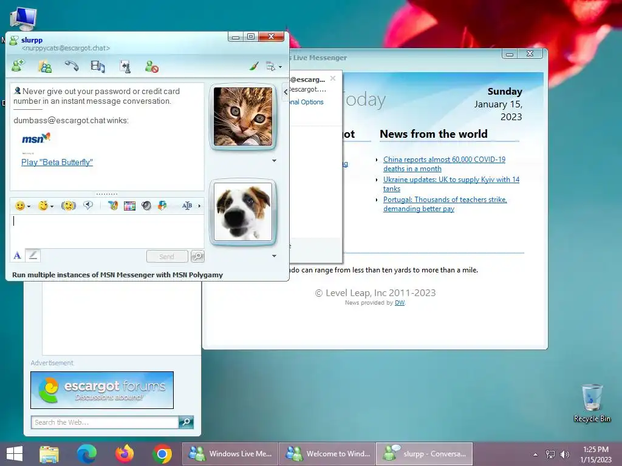The height and width of the screenshot is (466, 622).
Task: Click the web search magnifier button
Action: click(186, 422)
